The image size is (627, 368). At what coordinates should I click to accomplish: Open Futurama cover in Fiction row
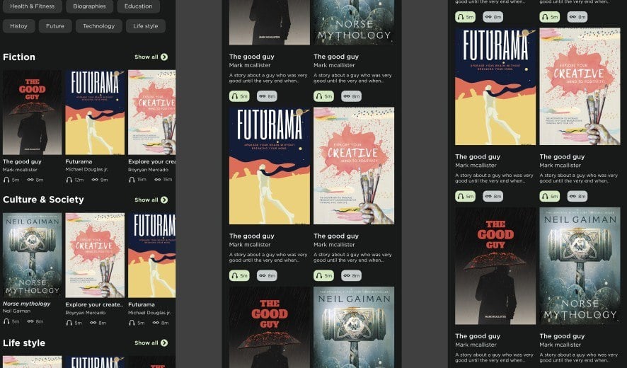tap(95, 113)
